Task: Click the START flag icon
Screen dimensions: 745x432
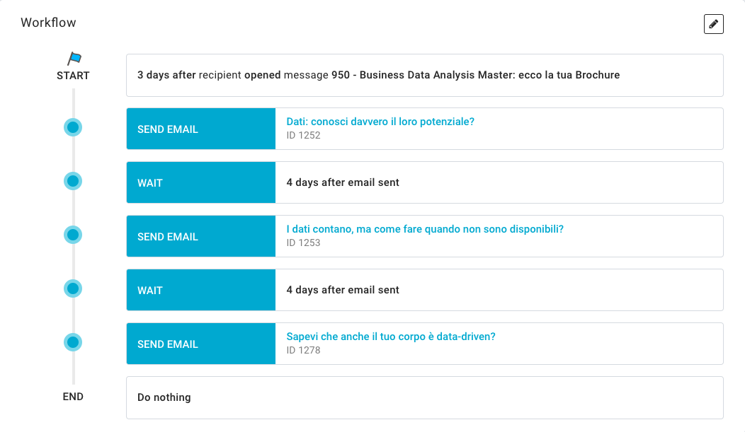Action: click(74, 59)
